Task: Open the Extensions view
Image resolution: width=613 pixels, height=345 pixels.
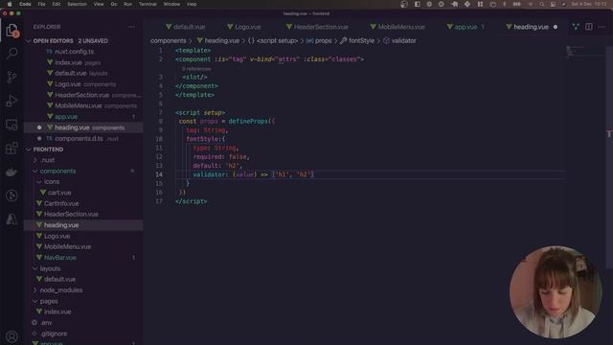Action: coord(11,149)
